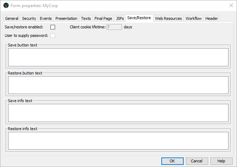Open the Security tab

pos(29,18)
